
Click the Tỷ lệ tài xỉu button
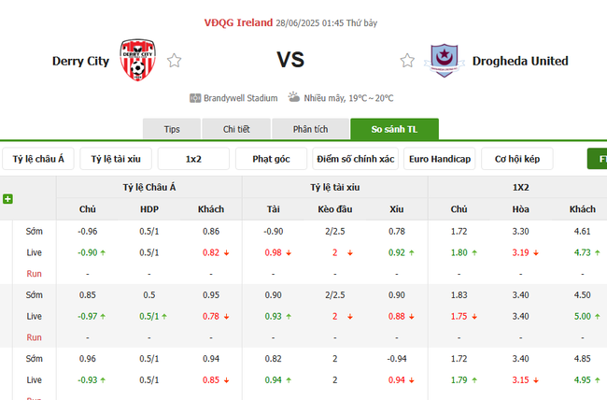pyautogui.click(x=116, y=159)
